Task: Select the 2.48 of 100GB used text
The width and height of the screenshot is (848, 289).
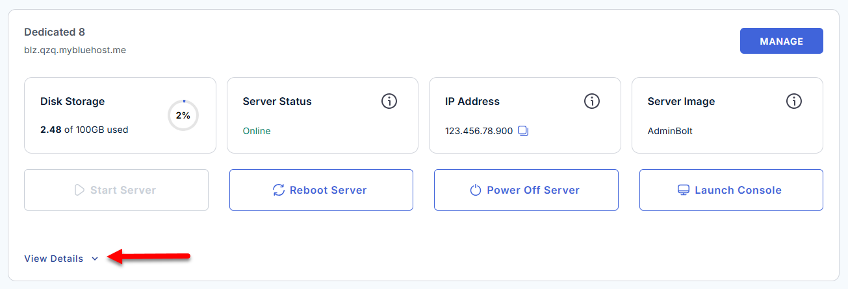Action: [84, 130]
